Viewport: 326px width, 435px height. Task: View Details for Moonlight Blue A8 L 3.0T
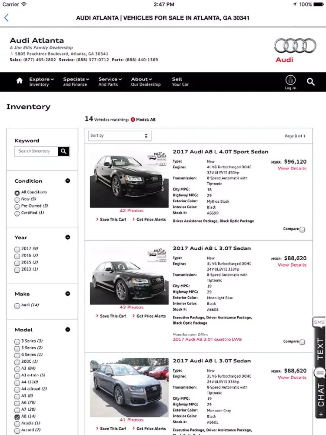tap(292, 265)
